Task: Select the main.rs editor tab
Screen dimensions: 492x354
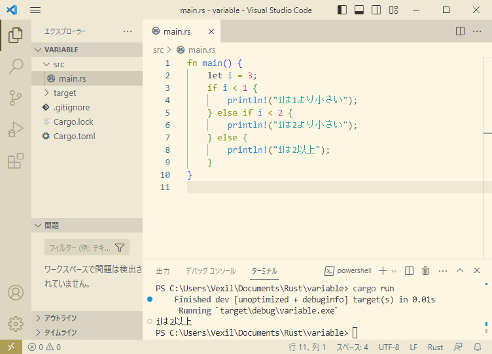Action: click(x=181, y=31)
